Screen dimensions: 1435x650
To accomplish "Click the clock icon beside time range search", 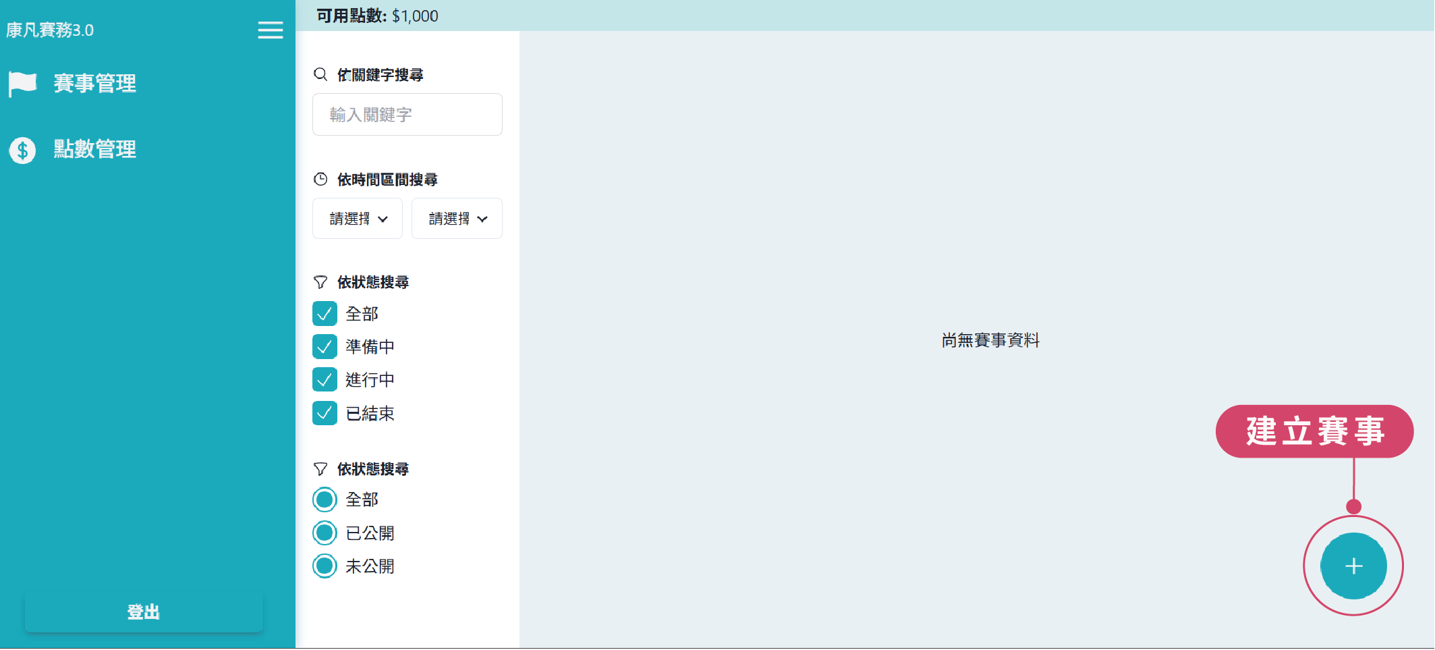I will (x=320, y=180).
